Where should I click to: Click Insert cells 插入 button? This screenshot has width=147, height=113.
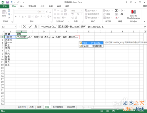[x=107, y=11]
